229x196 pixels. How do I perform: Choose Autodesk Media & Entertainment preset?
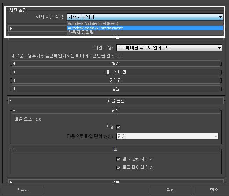[x=145, y=28]
